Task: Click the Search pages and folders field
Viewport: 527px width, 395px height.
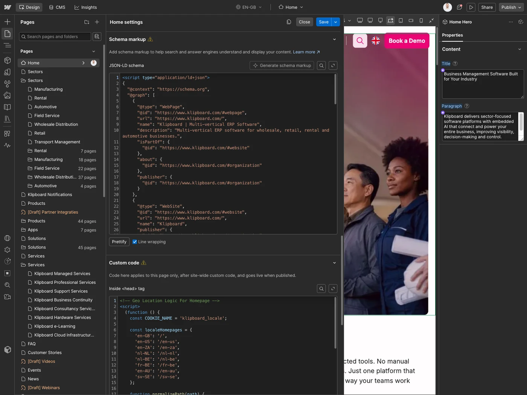Action: (x=55, y=36)
